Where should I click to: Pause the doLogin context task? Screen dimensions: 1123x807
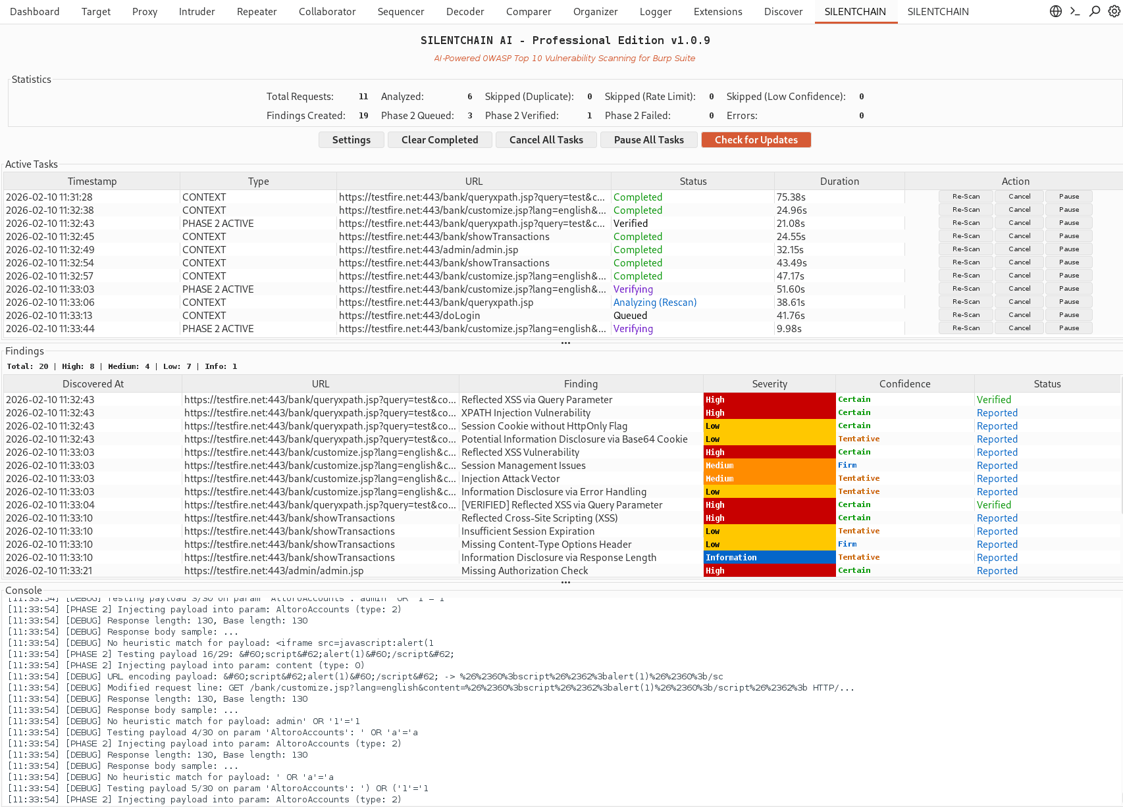pyautogui.click(x=1068, y=314)
